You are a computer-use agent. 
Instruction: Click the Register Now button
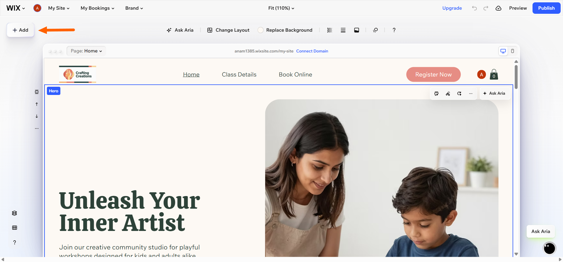[x=433, y=74]
